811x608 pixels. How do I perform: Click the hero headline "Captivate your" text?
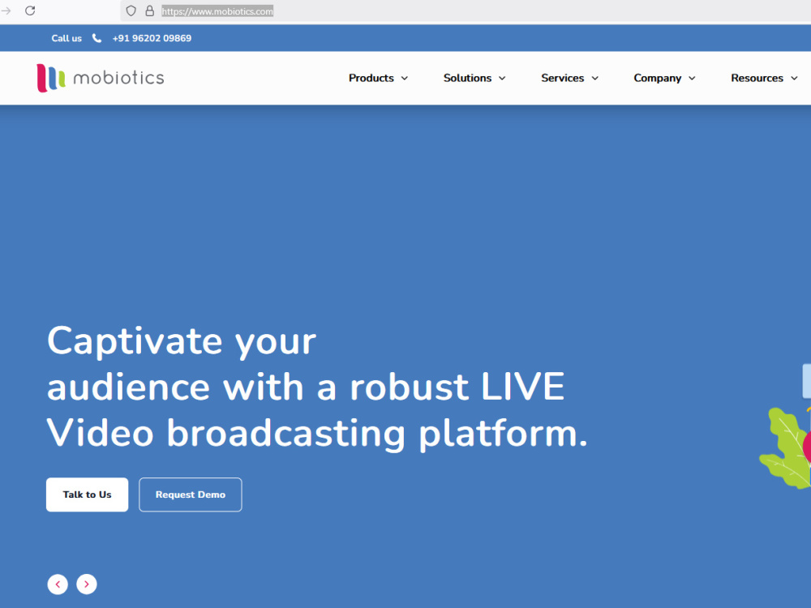[x=182, y=342]
